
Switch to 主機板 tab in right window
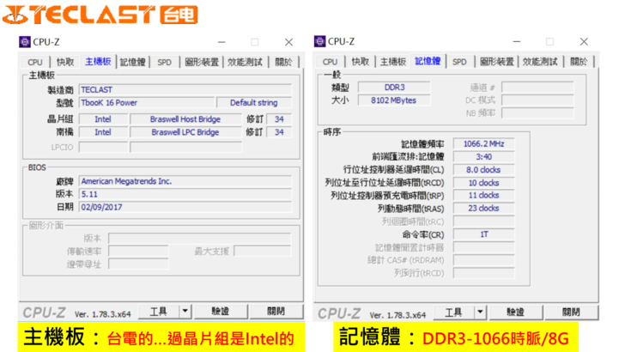click(392, 62)
